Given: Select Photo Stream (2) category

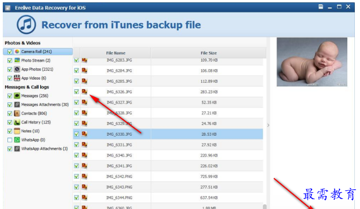Looking at the screenshot, I should (x=36, y=60).
